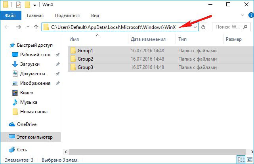
Task: Open recent locations dropdown arrow
Action: (x=28, y=27)
